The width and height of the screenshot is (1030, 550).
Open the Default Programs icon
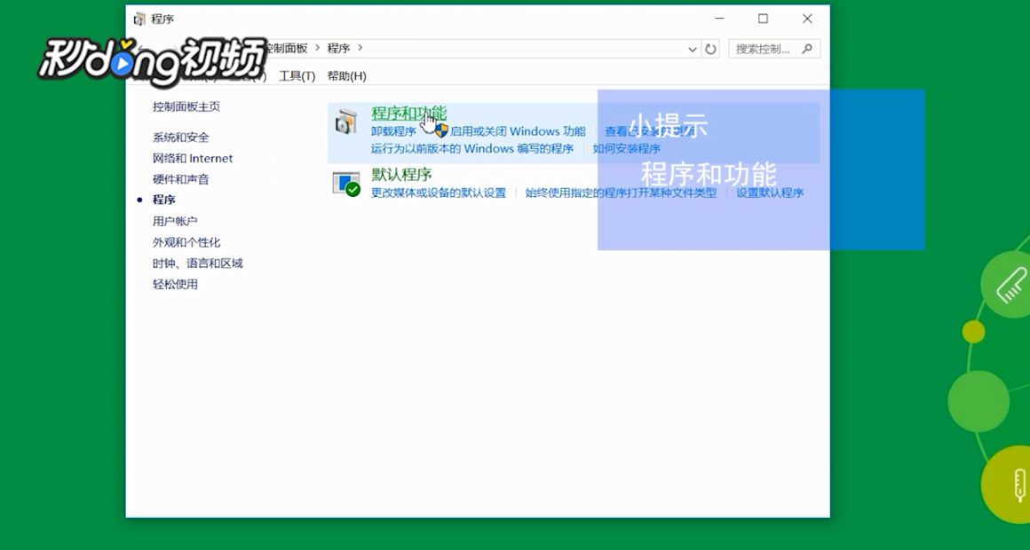(346, 184)
